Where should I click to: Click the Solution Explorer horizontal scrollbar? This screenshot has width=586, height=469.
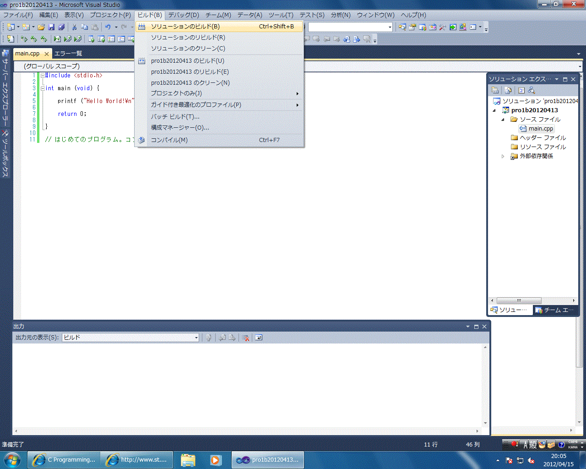point(519,301)
